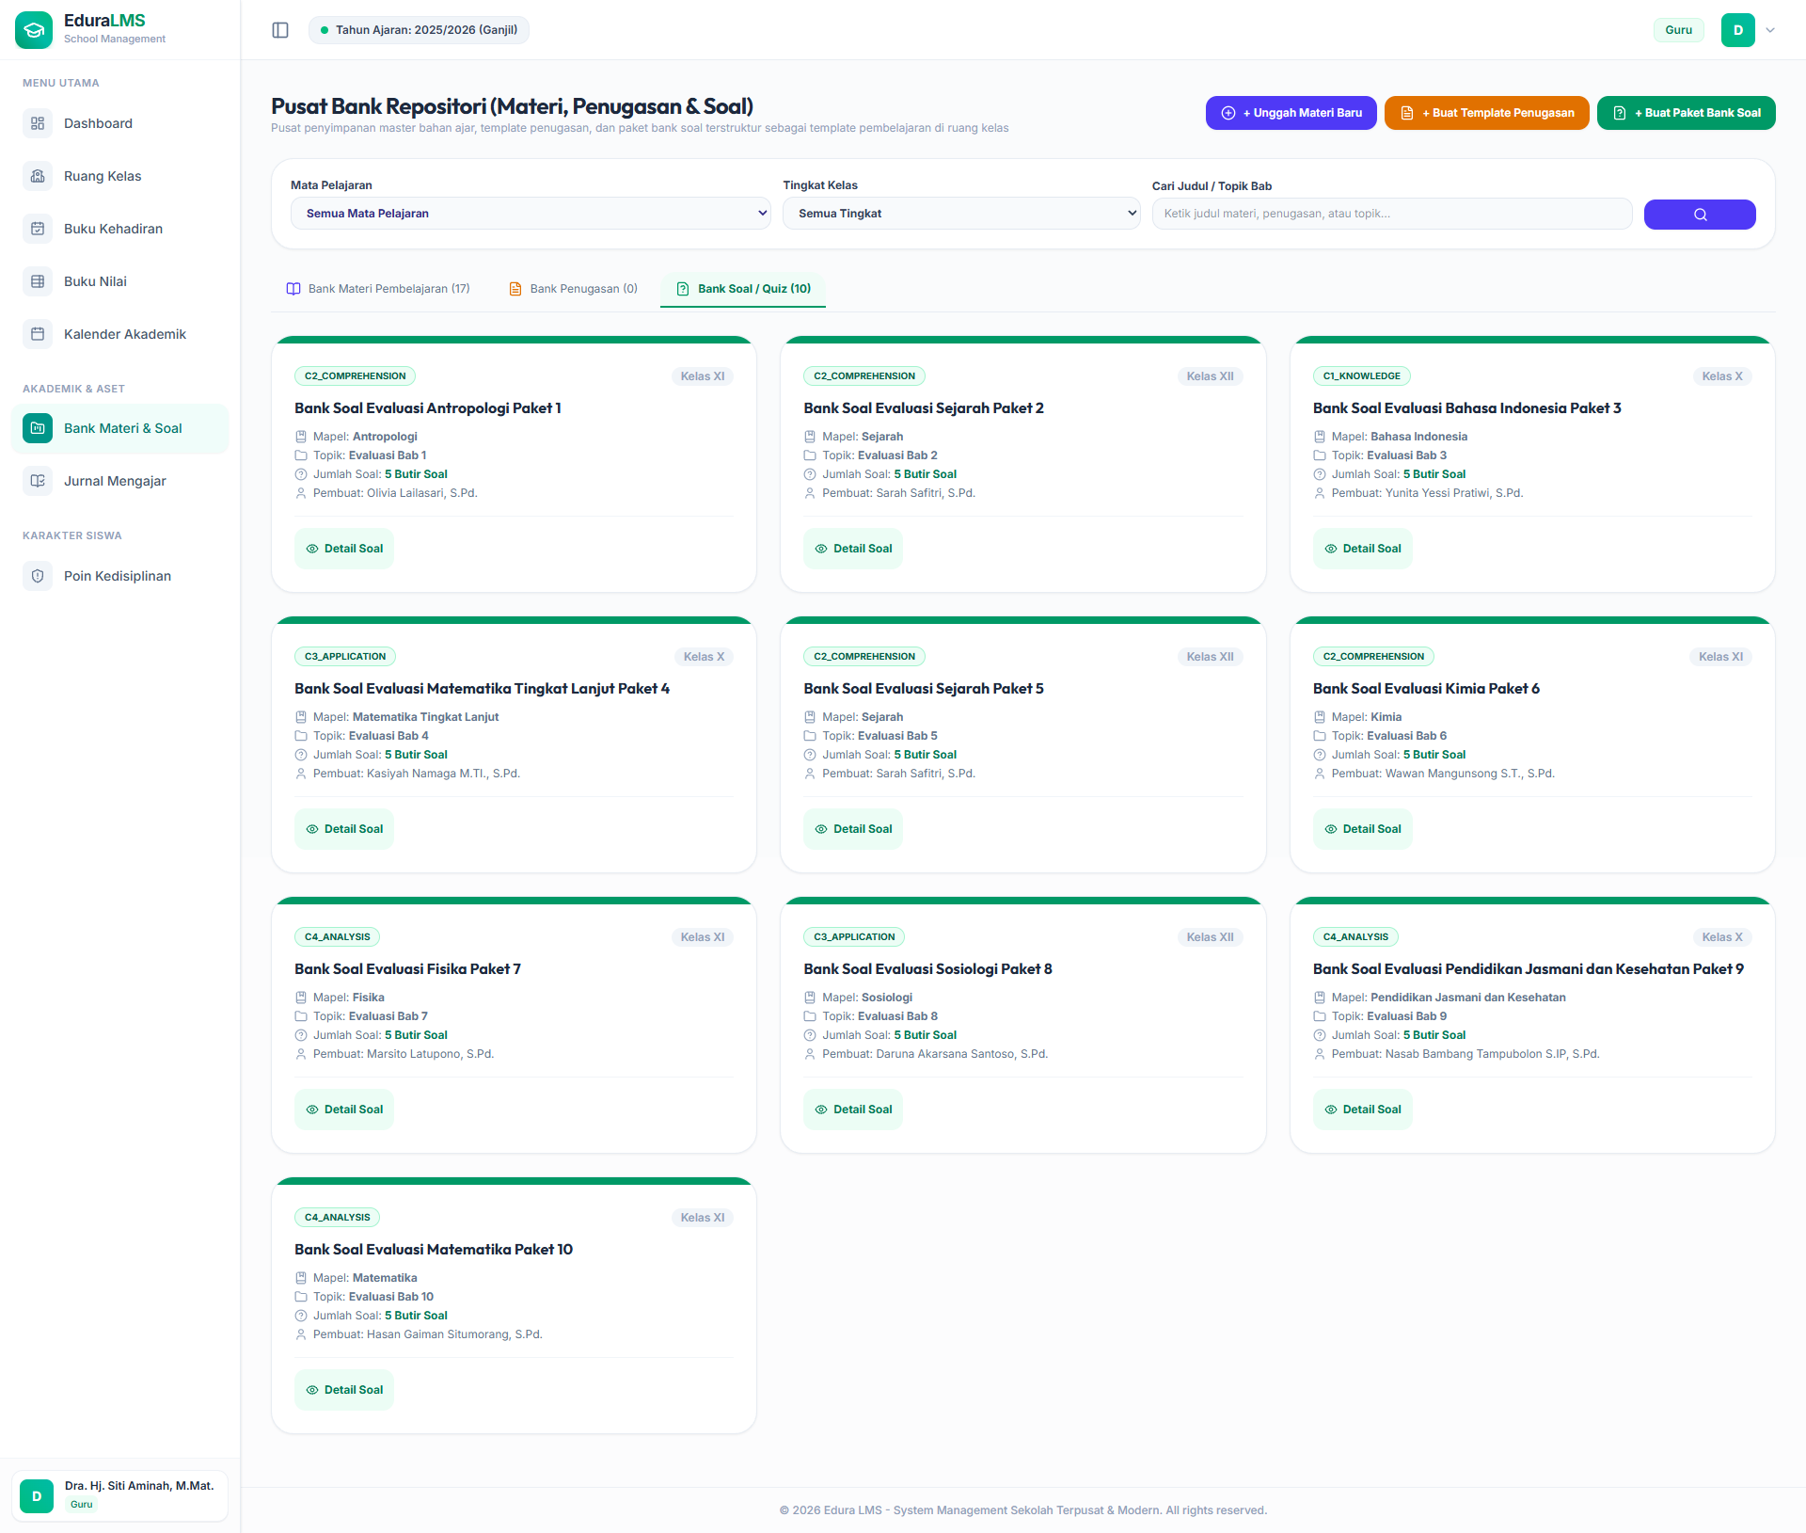
Task: Click the Buku Nilai table icon
Action: coord(38,281)
